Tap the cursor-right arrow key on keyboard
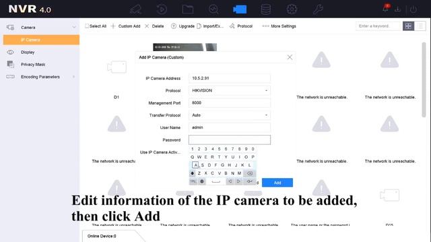 point(238,182)
